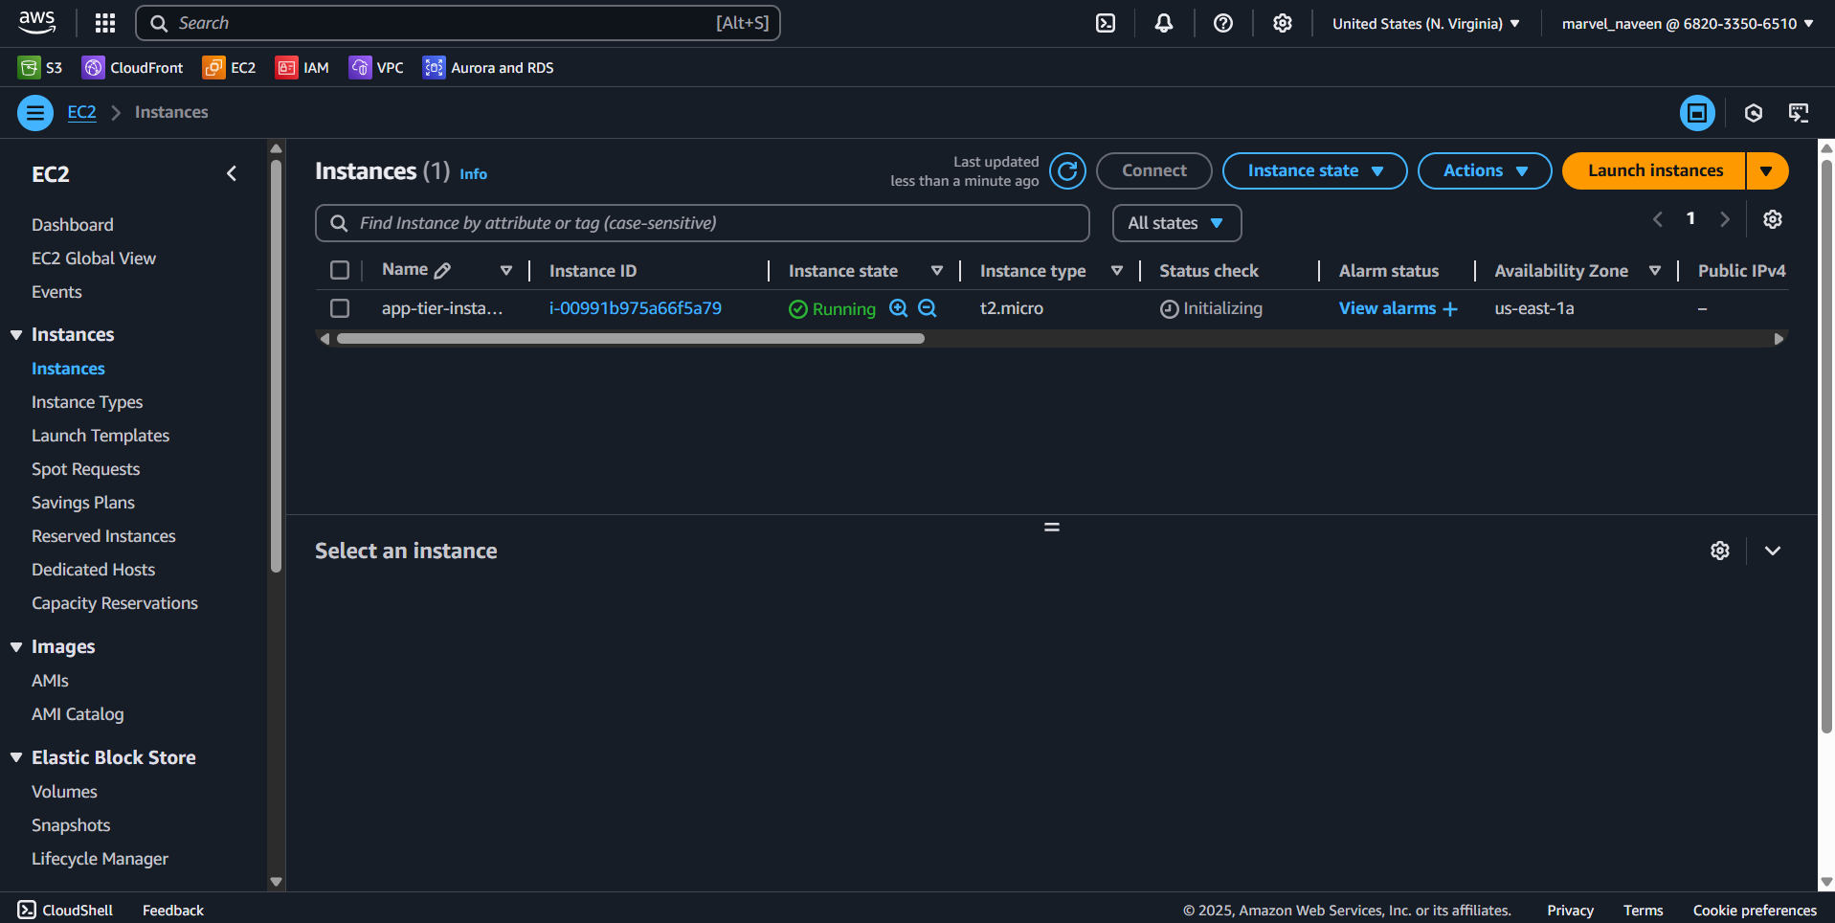
Task: Collapse the Images sidebar section
Action: tap(16, 646)
